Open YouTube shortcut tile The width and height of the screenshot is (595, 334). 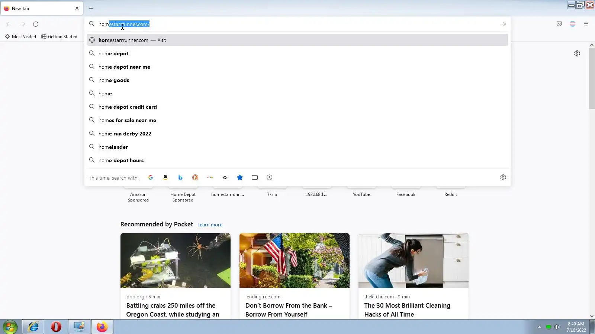coord(361,194)
